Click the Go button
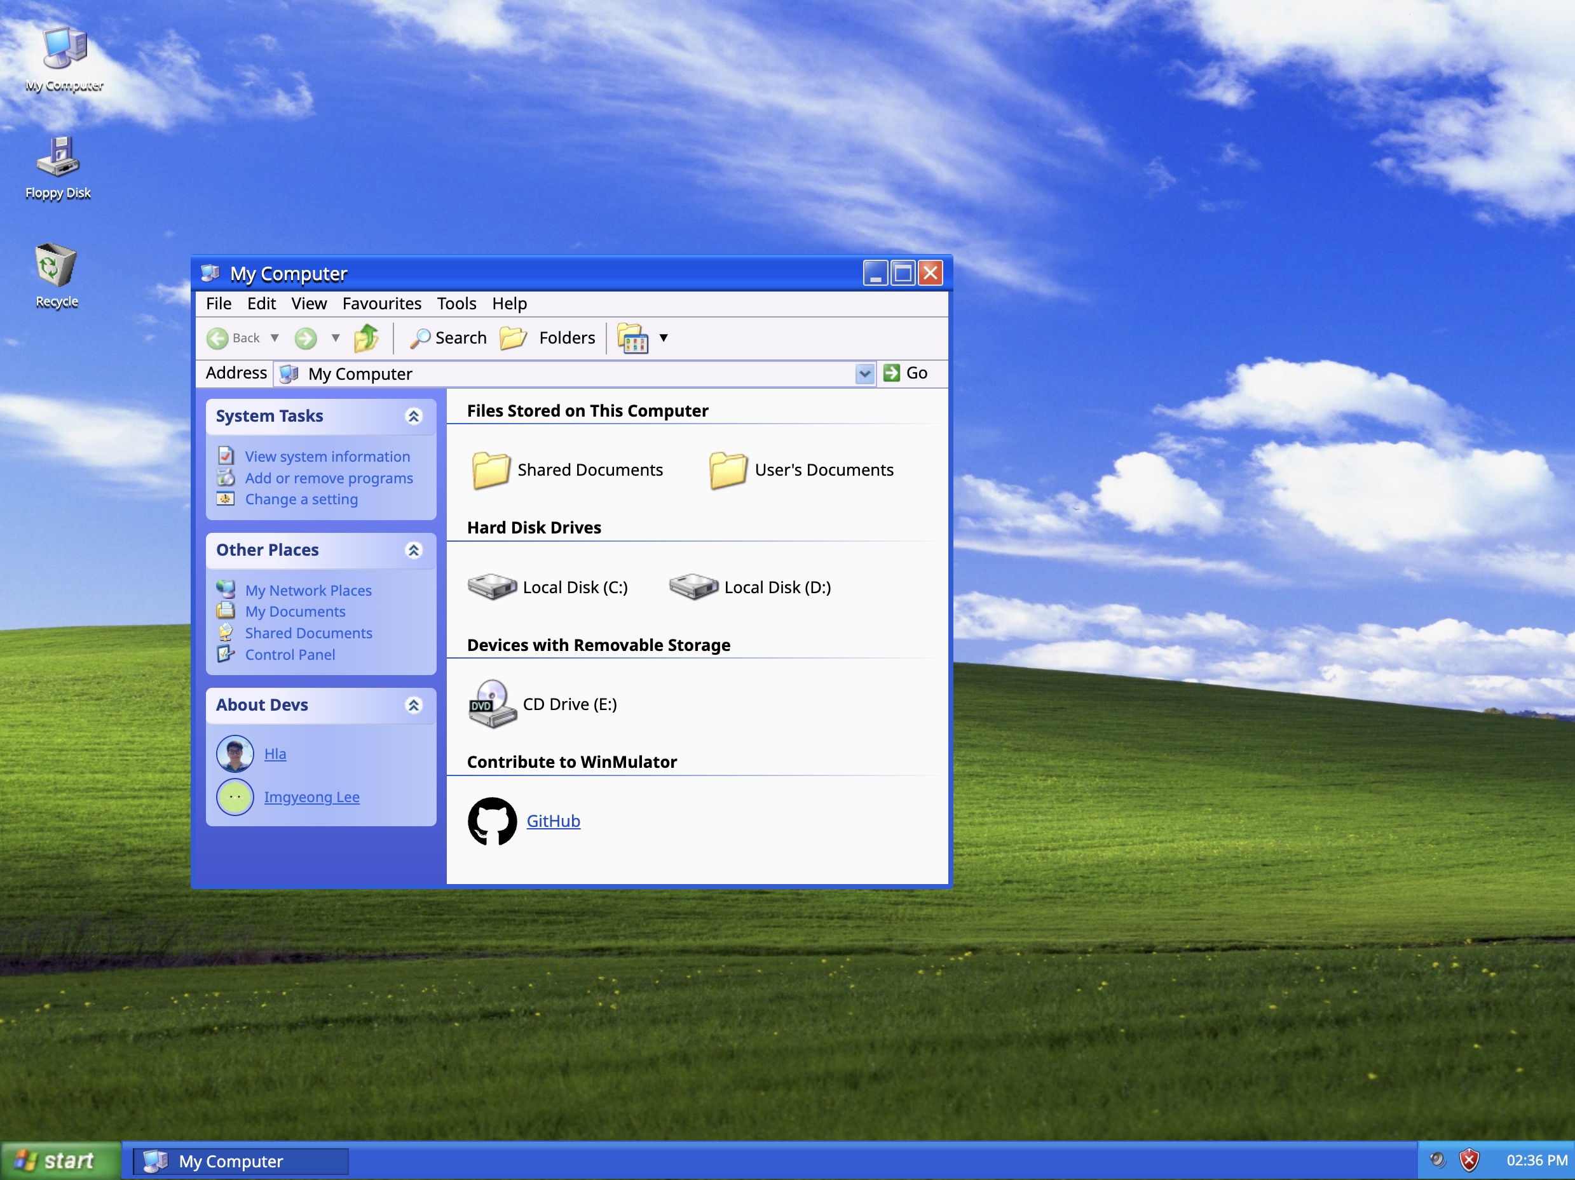 pos(906,373)
